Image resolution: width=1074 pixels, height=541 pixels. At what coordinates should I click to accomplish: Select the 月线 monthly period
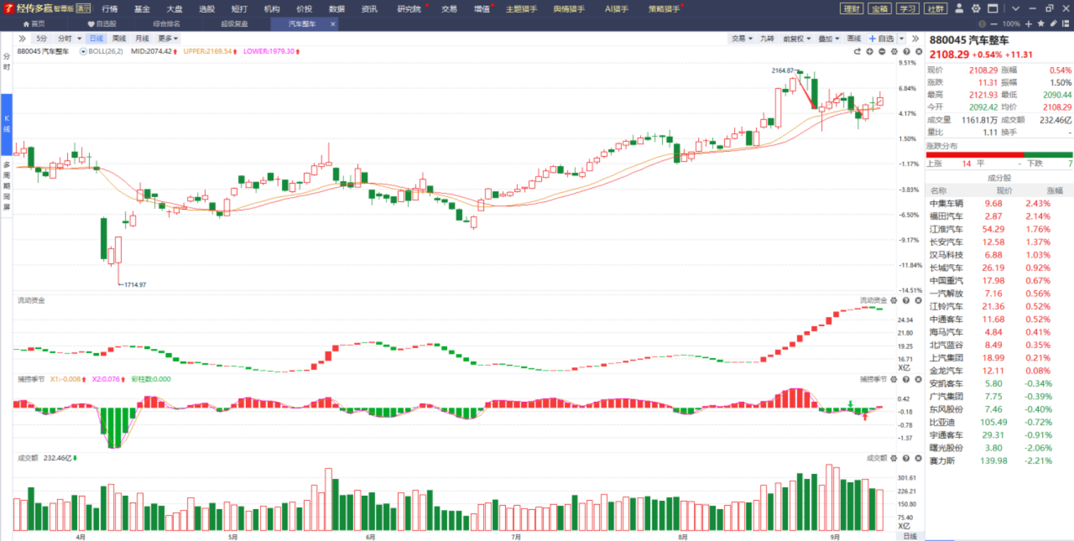(x=142, y=38)
